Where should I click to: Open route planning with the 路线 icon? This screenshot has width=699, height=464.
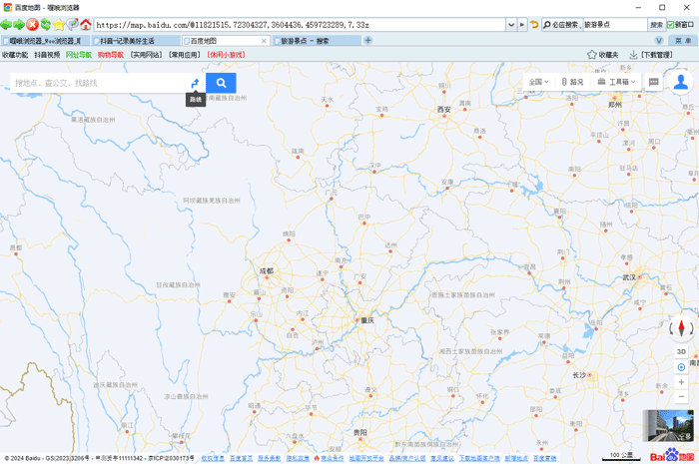[x=195, y=83]
